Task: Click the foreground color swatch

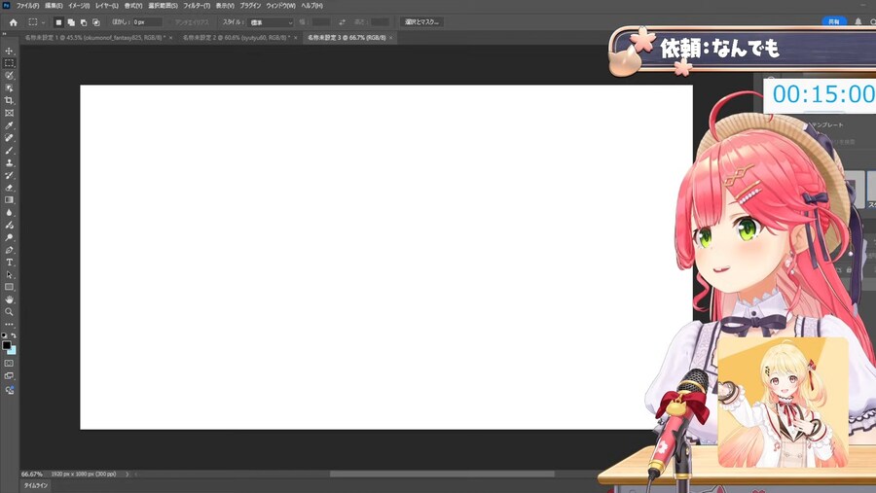Action: pyautogui.click(x=6, y=345)
